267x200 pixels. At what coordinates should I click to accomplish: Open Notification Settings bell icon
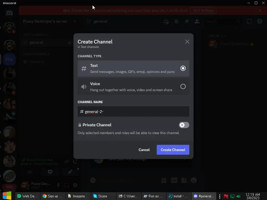coord(176,21)
